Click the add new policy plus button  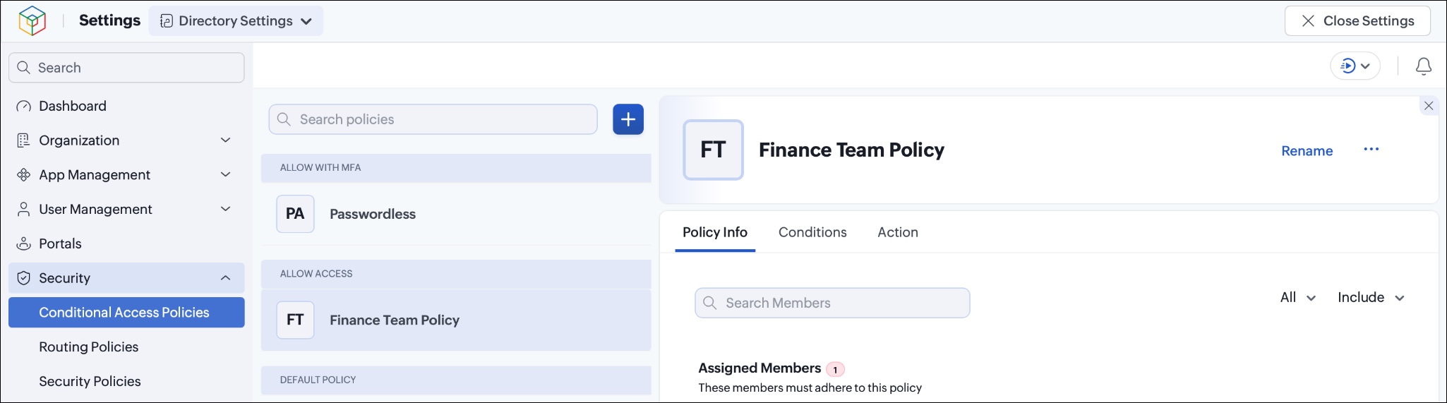pos(628,119)
